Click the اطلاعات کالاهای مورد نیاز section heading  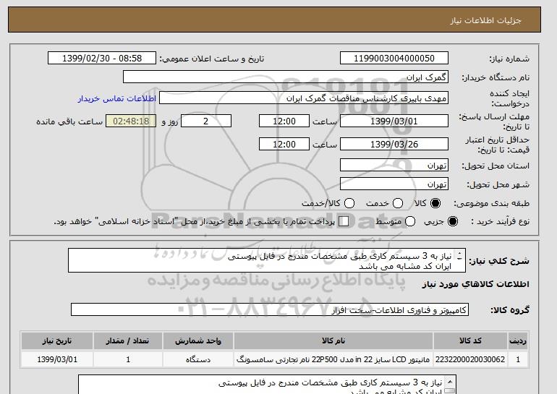tap(476, 284)
